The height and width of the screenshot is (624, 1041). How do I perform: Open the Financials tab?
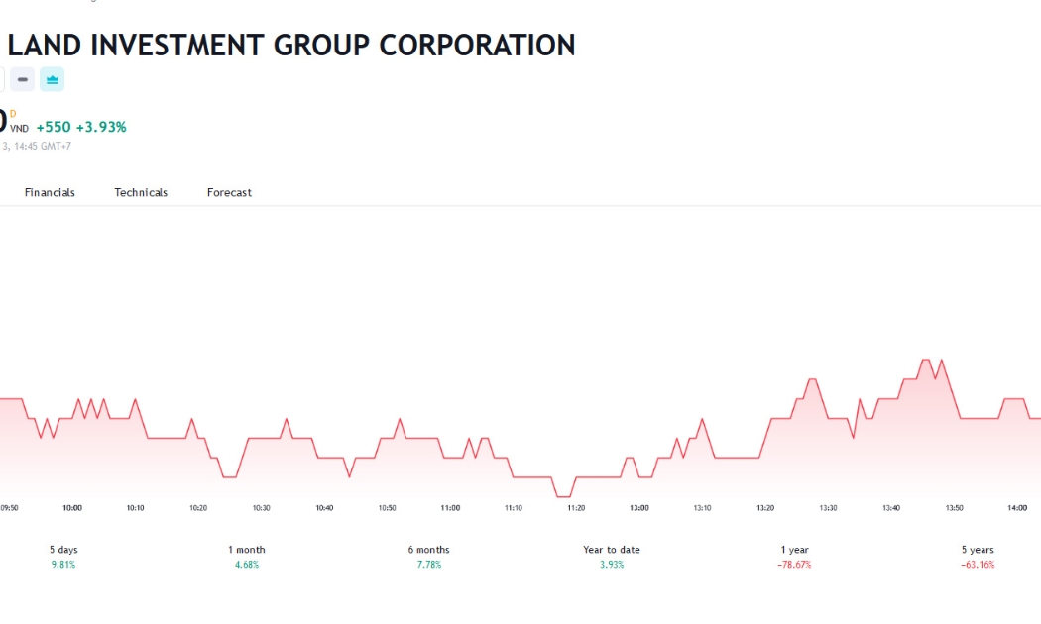[x=50, y=192]
